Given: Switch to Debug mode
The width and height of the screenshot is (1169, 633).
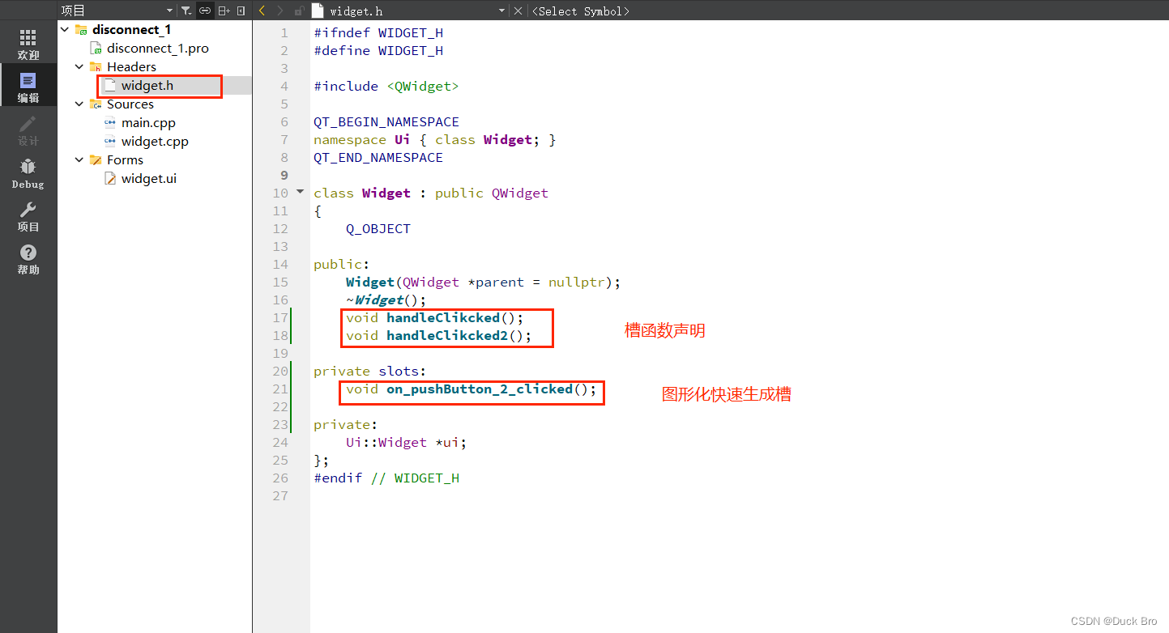Looking at the screenshot, I should [28, 172].
